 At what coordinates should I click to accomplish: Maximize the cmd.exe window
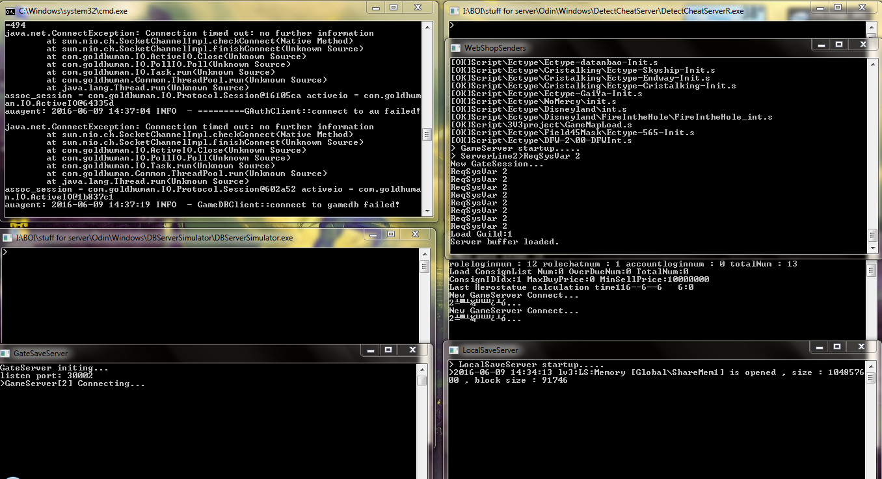[394, 7]
